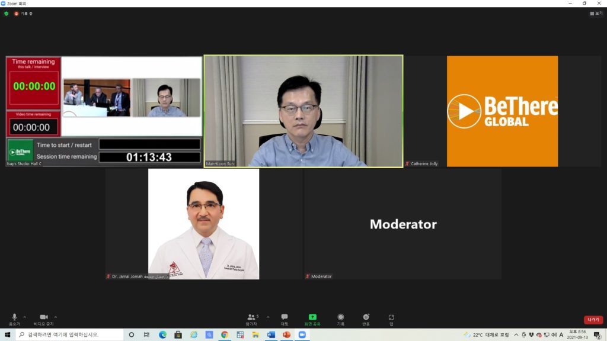Screen dimensions: 607x341
Task: Open the Participants panel icon
Action: tap(253, 317)
